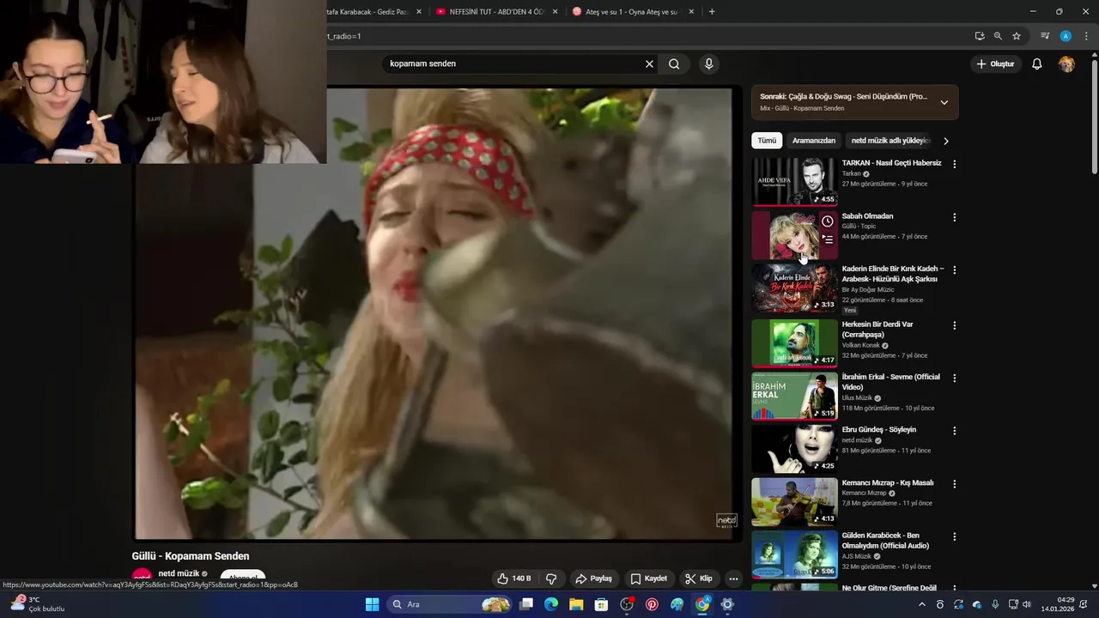Open options menu for Sabah Olmadan

click(954, 217)
